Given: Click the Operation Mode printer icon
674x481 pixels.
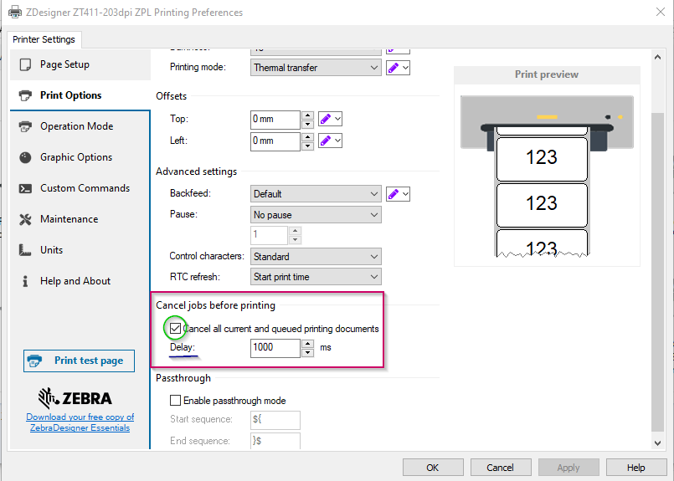Looking at the screenshot, I should 25,126.
